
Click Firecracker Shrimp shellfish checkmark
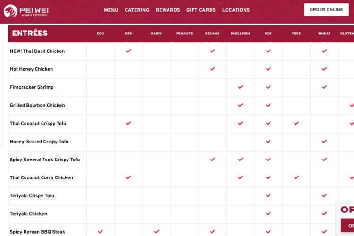[240, 87]
